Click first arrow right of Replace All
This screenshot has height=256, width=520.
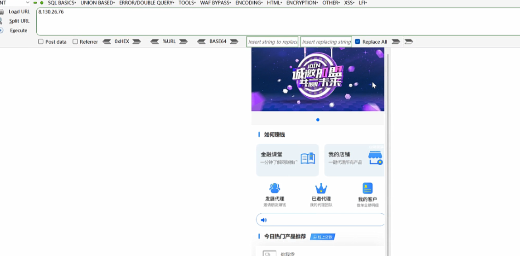(396, 41)
